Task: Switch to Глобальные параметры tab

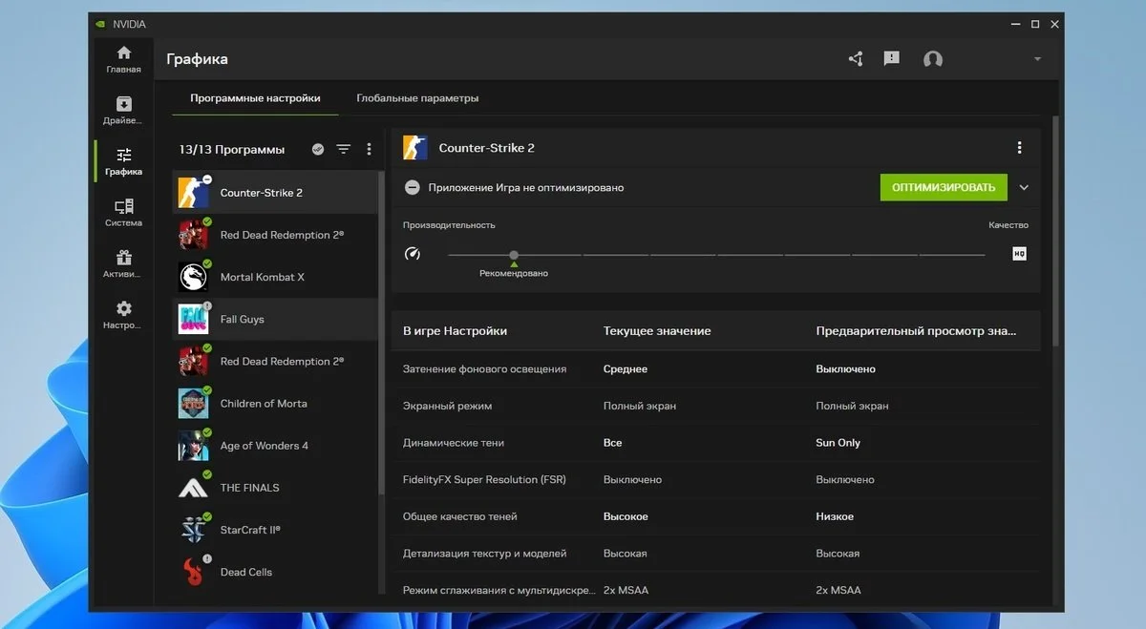Action: (417, 98)
